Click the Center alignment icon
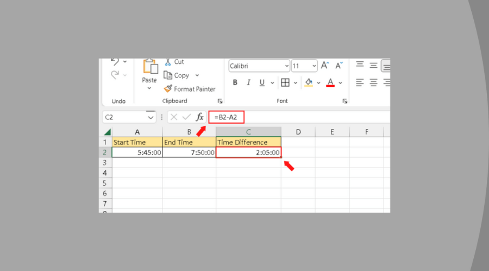 pyautogui.click(x=373, y=82)
